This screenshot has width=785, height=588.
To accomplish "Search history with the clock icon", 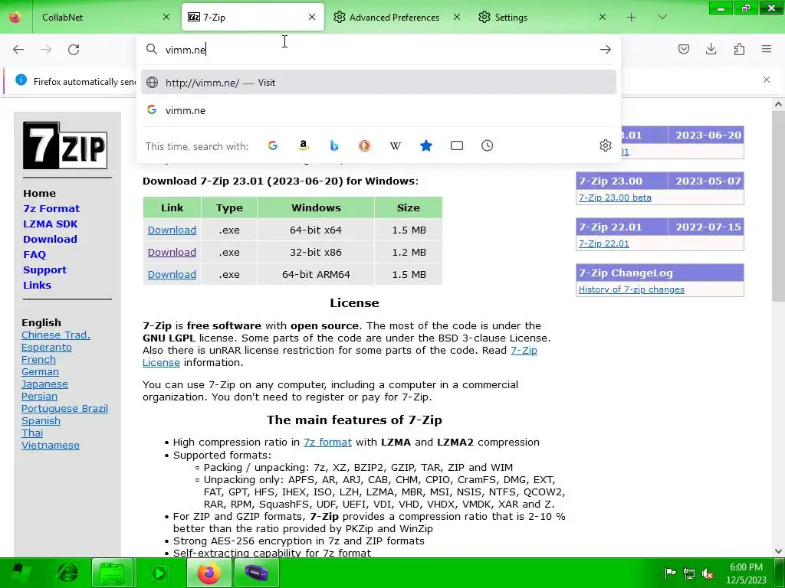I will tap(487, 145).
